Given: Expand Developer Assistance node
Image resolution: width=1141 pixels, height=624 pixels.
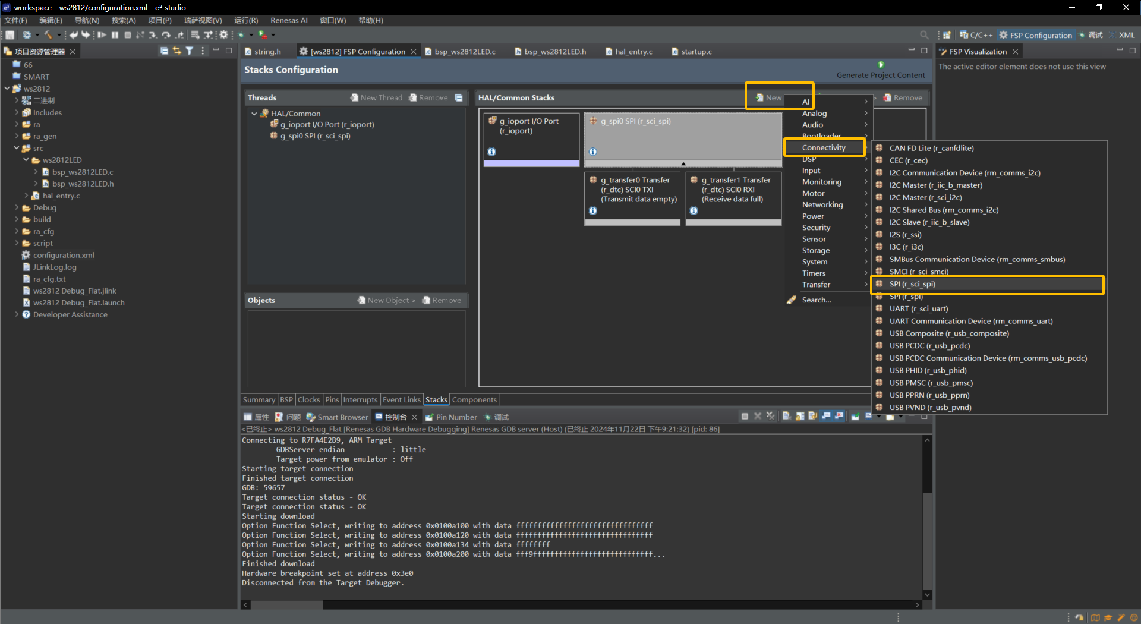Looking at the screenshot, I should (17, 314).
